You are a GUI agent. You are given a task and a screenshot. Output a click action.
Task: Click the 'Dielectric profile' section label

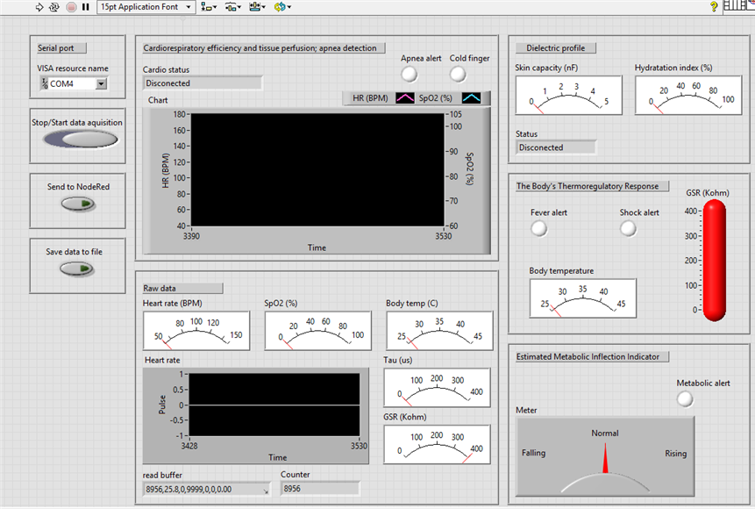556,48
